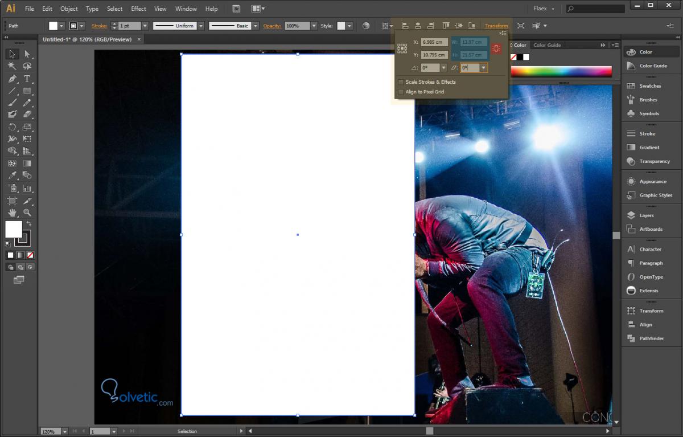Select the Selection tool arrow
This screenshot has width=683, height=437.
(x=12, y=54)
